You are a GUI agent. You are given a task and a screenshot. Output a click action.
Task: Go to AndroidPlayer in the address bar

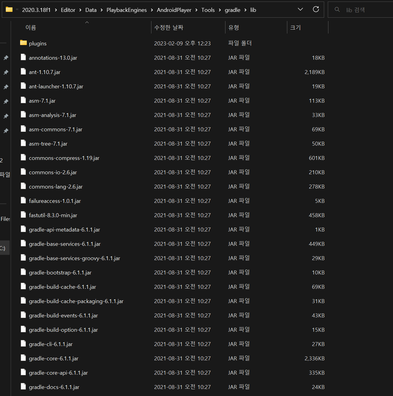pos(174,10)
